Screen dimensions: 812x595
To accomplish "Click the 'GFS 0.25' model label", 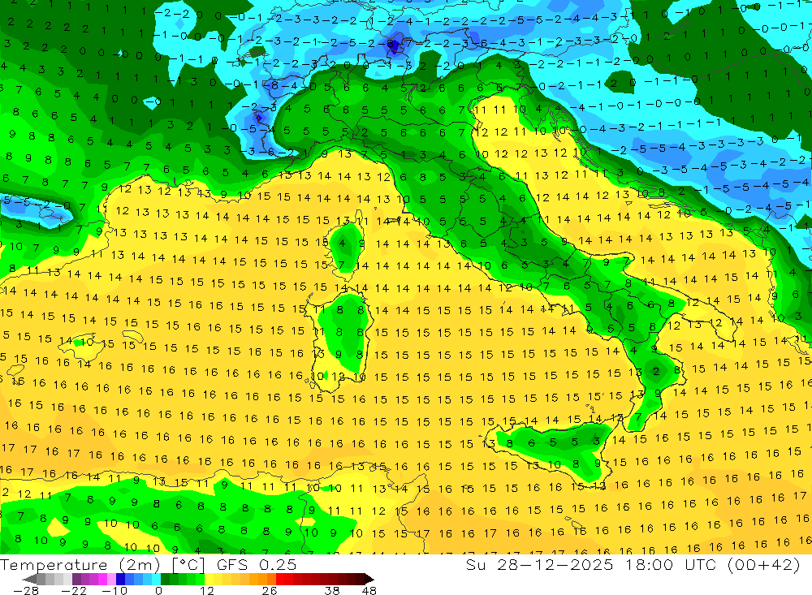I will [257, 565].
